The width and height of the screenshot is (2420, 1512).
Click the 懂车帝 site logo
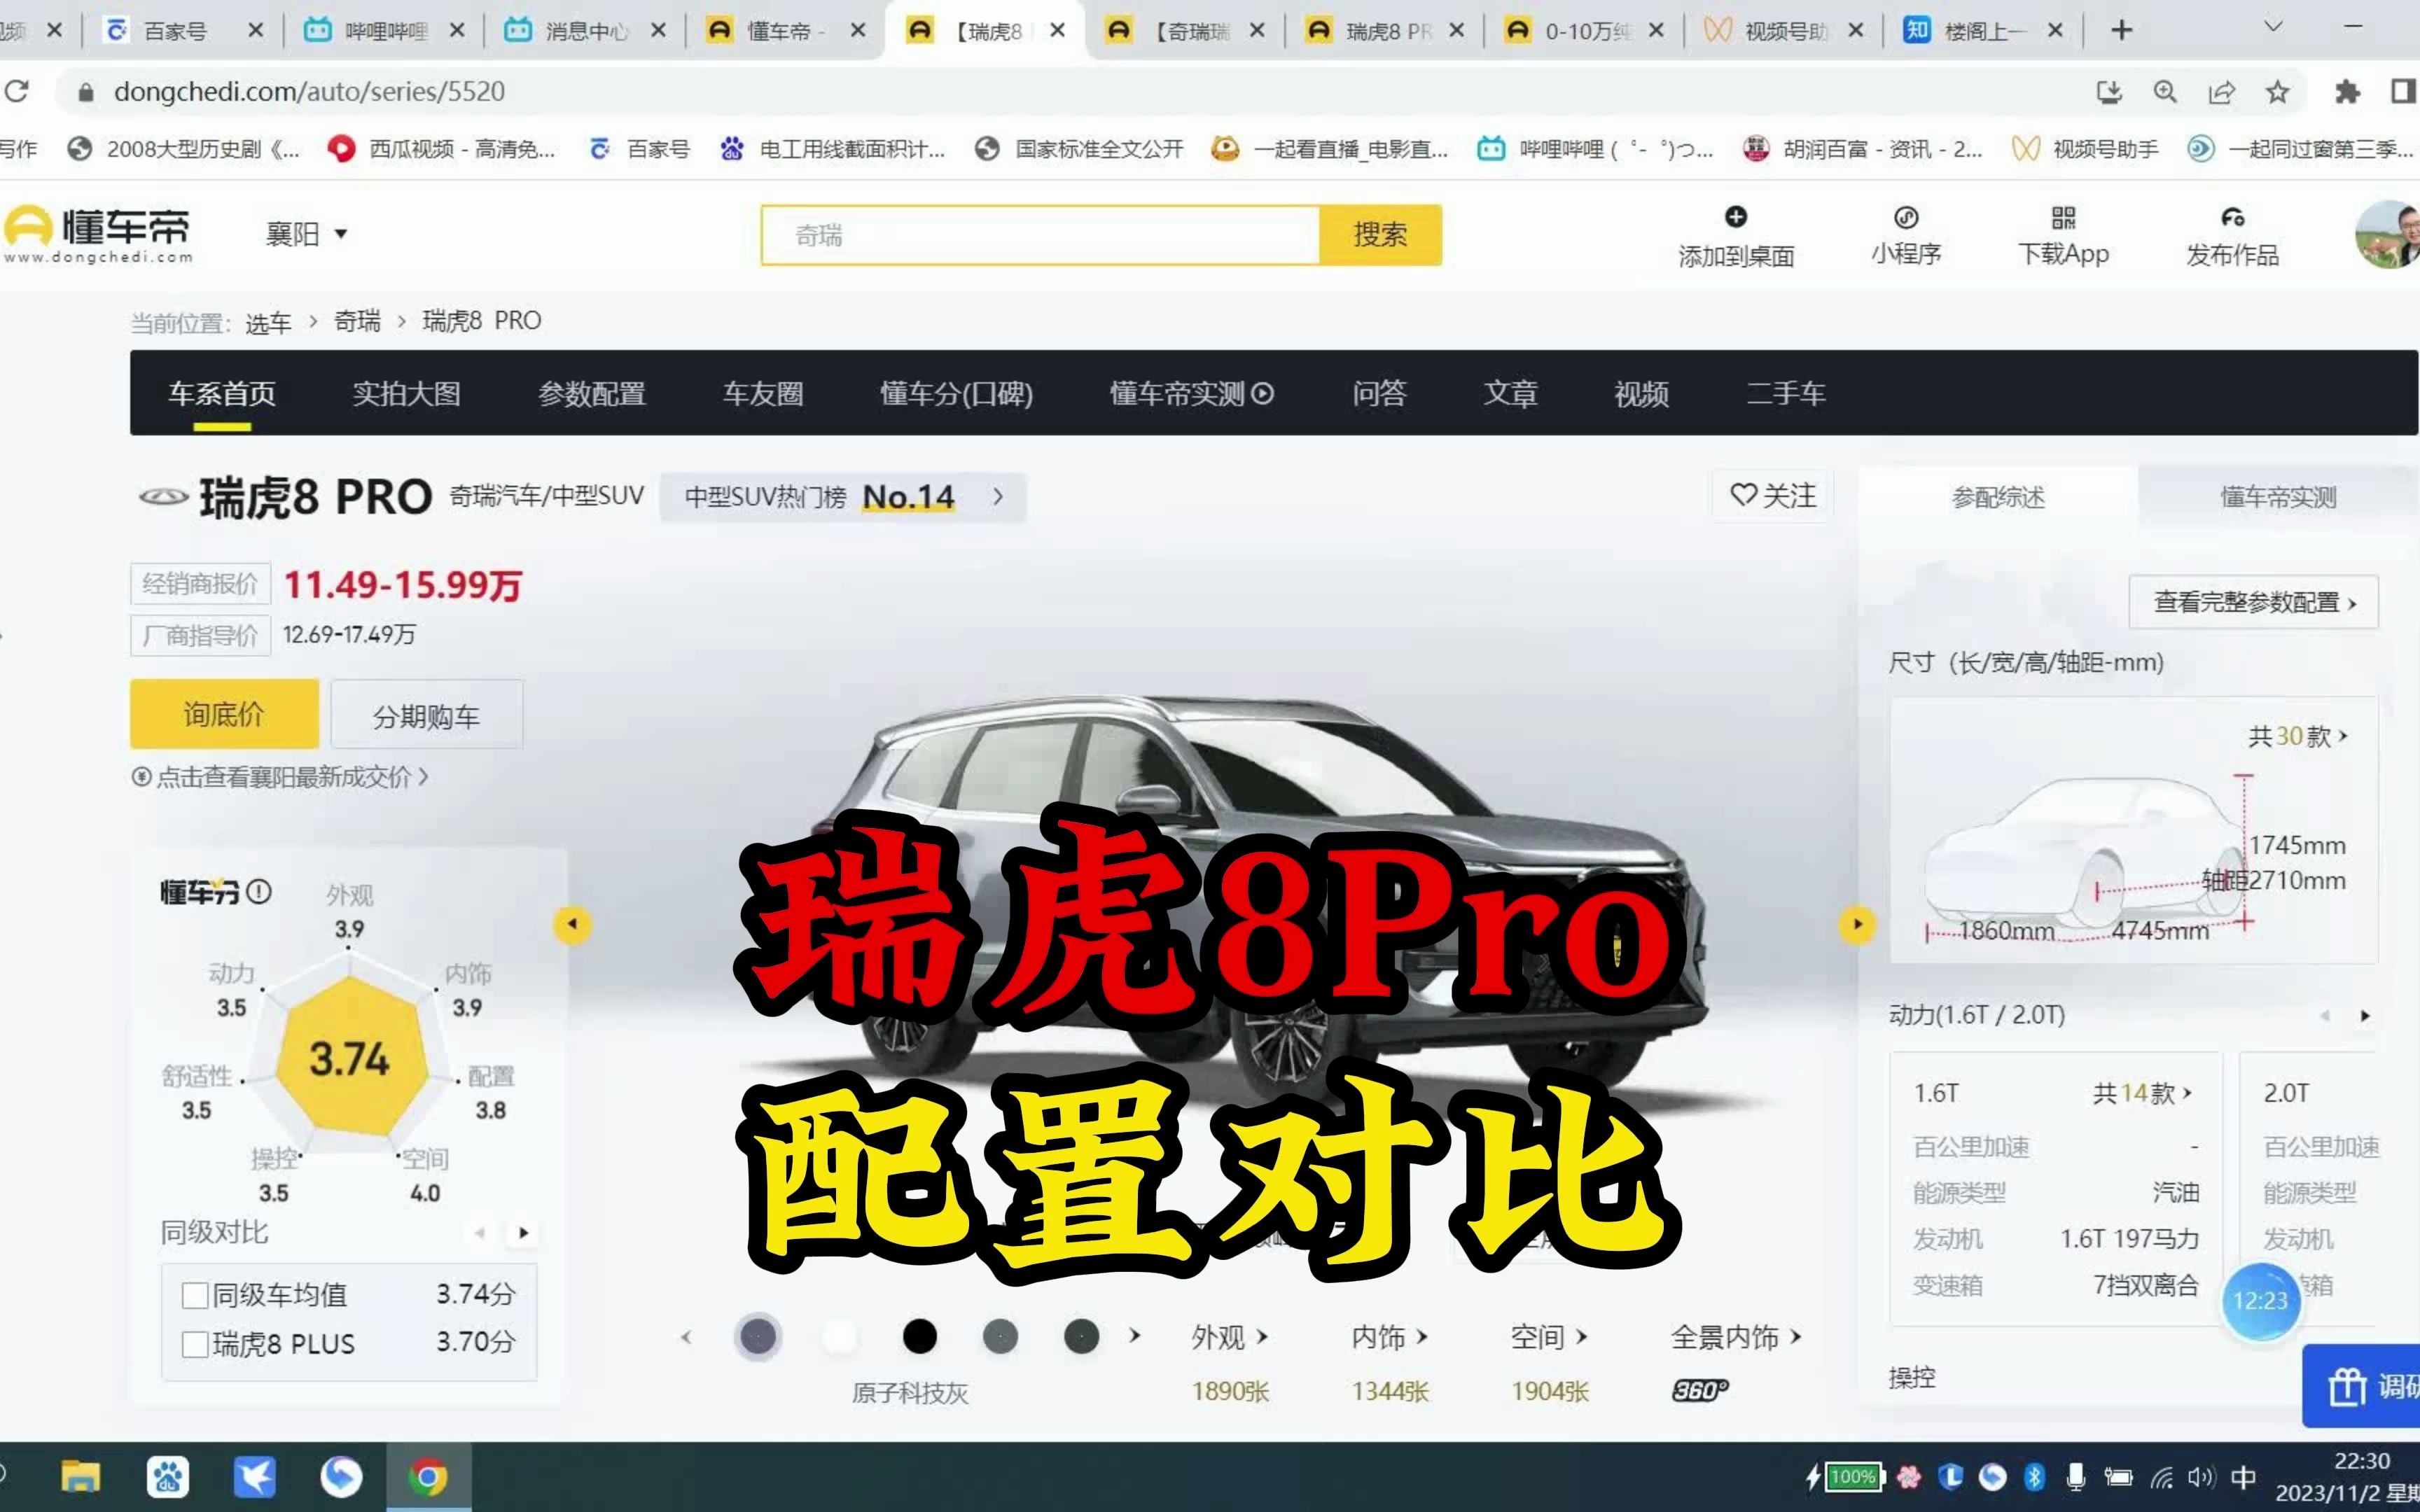click(98, 234)
